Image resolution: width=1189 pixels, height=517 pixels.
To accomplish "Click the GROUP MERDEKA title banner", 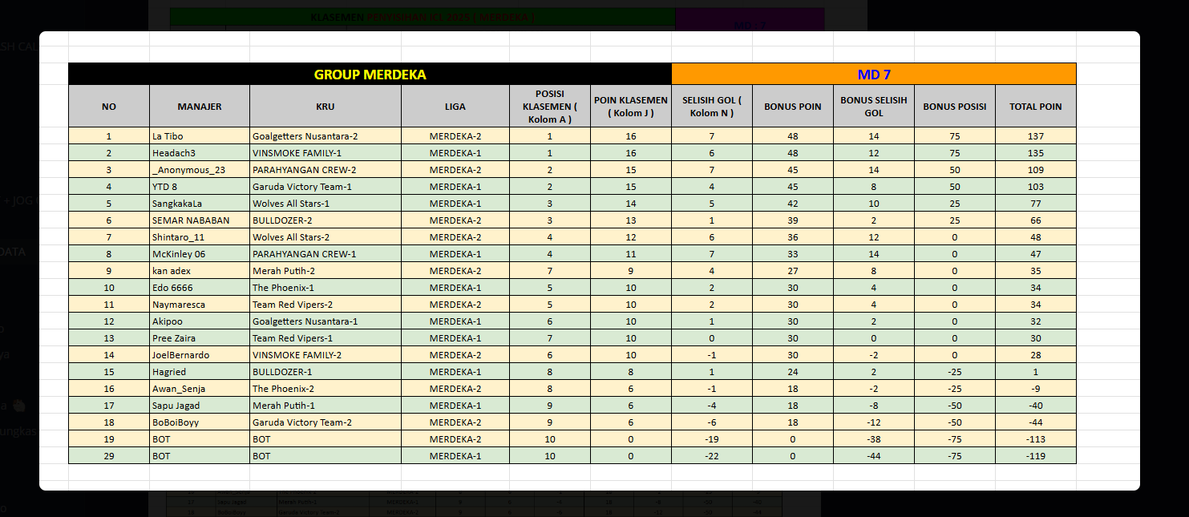I will (370, 75).
